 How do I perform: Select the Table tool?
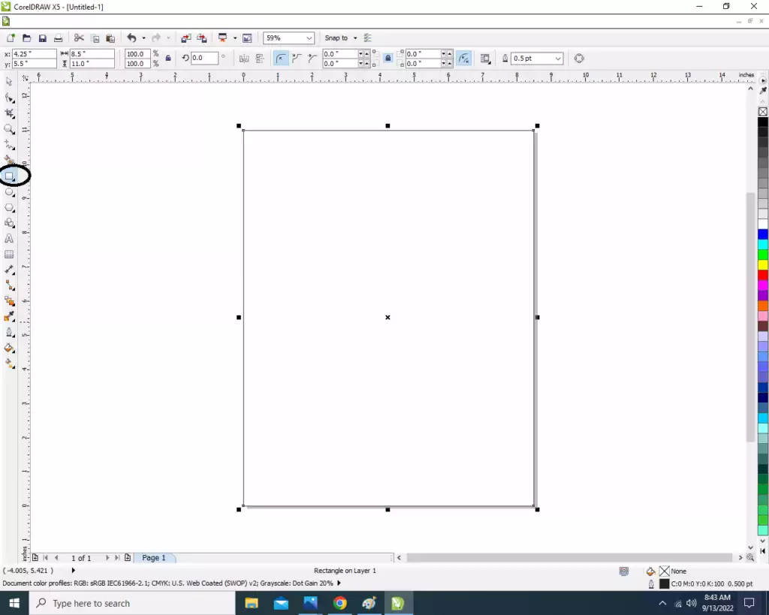pyautogui.click(x=9, y=254)
